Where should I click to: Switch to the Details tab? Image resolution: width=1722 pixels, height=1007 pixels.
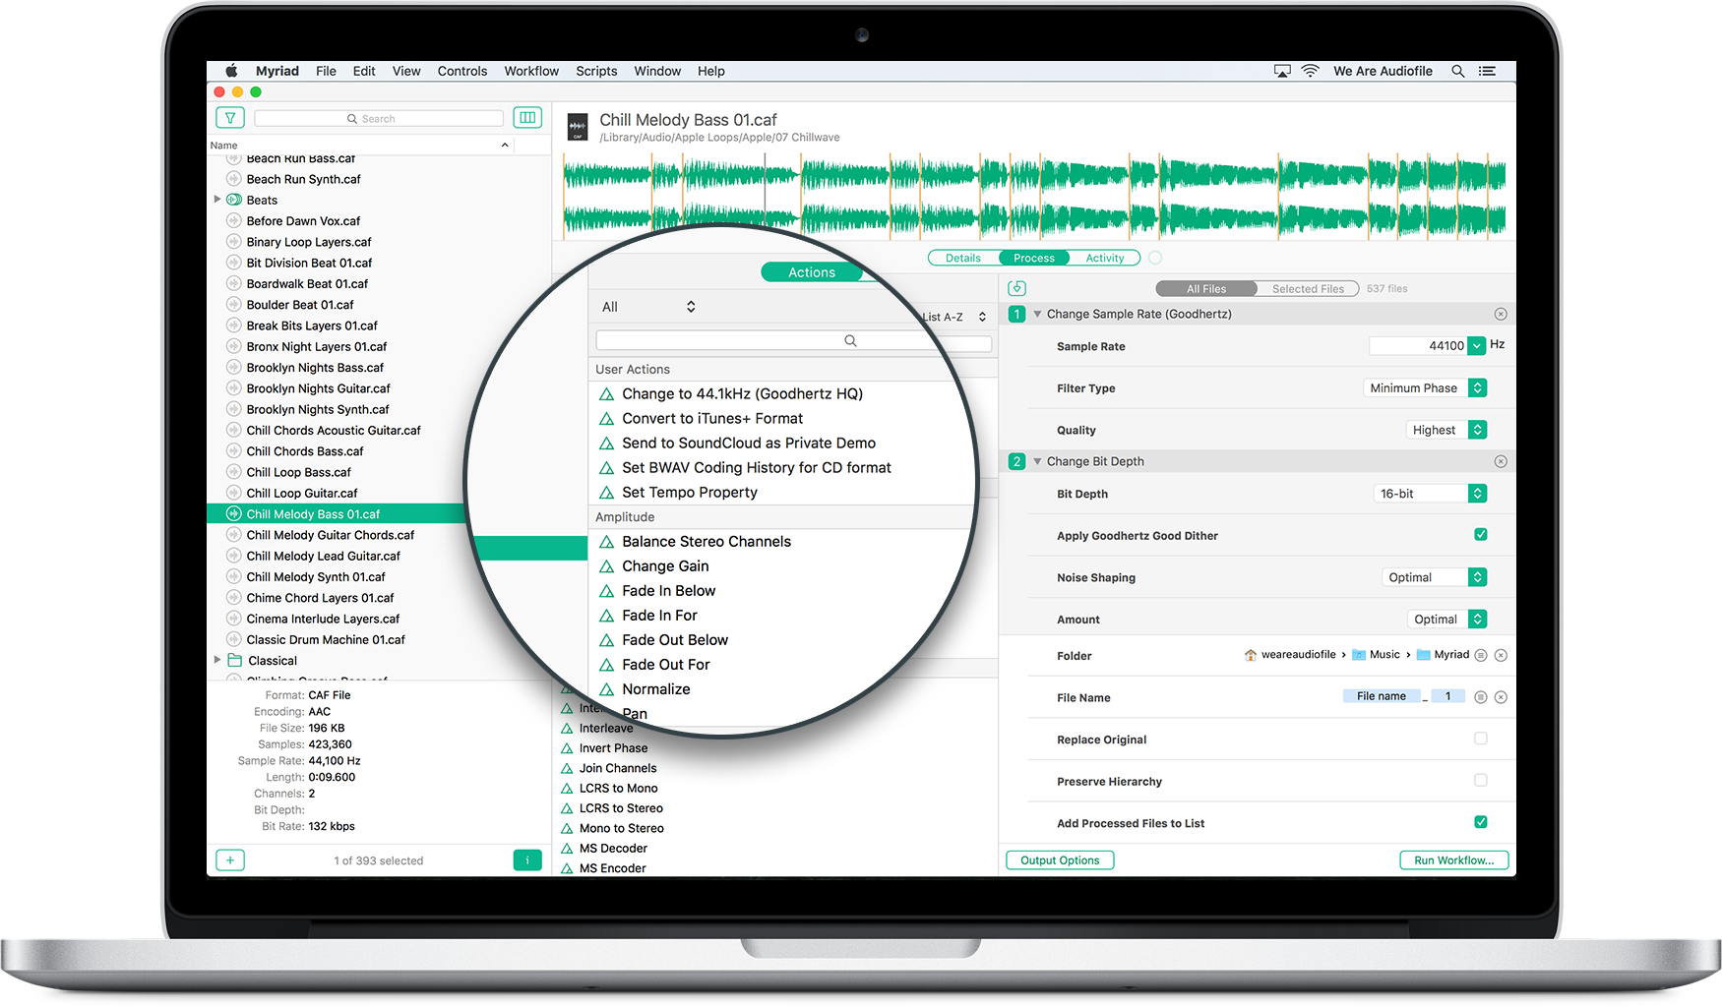point(963,258)
